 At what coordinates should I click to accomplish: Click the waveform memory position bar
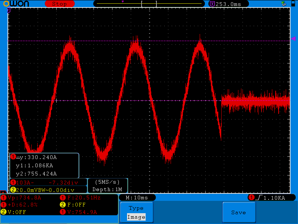(x=149, y=4)
